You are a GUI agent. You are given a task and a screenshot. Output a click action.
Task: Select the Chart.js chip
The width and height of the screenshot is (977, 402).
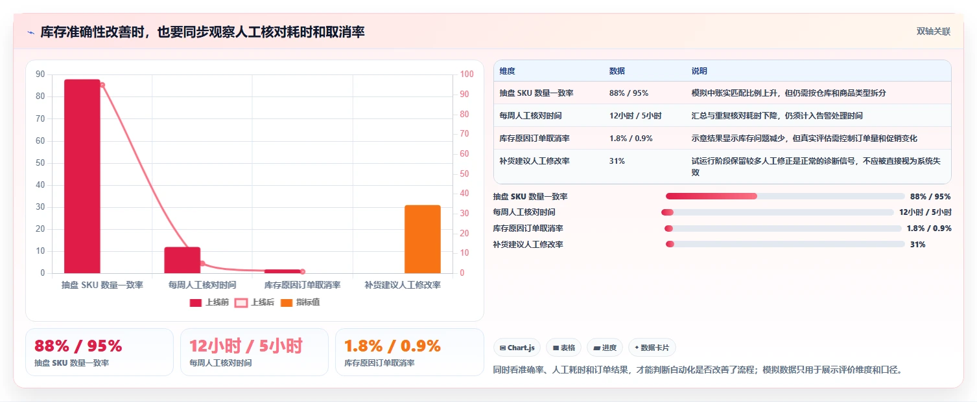pyautogui.click(x=517, y=348)
